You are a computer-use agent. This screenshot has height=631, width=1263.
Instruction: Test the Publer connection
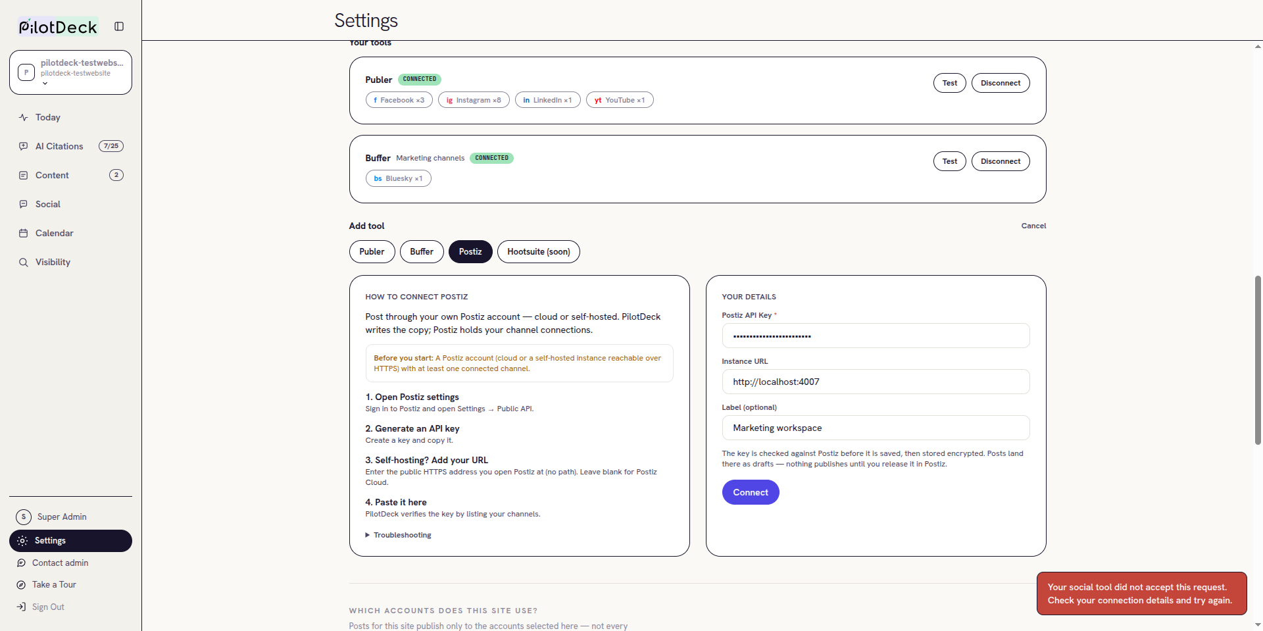click(949, 83)
